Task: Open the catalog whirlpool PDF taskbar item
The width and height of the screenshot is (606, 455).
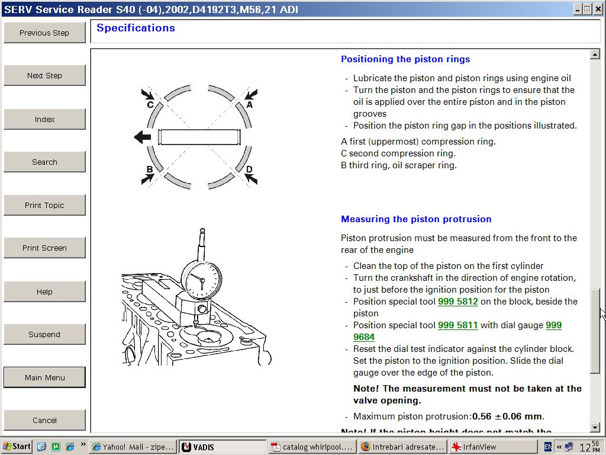Action: [312, 447]
